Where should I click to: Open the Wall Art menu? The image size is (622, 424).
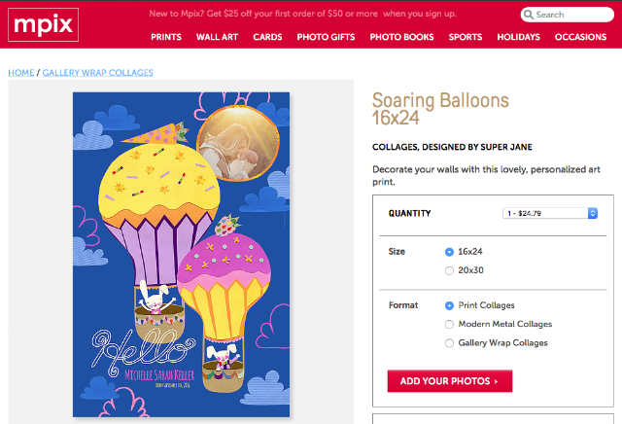[217, 37]
